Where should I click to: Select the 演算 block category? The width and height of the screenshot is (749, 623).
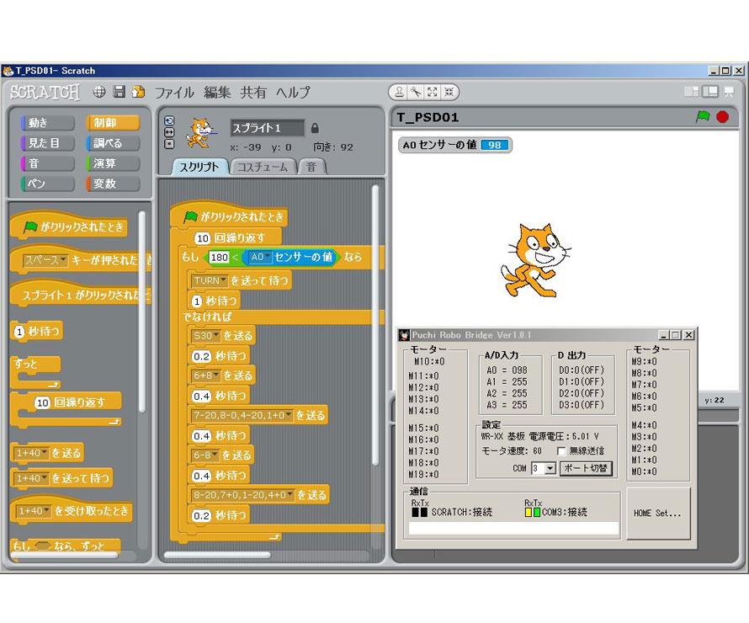[x=113, y=163]
